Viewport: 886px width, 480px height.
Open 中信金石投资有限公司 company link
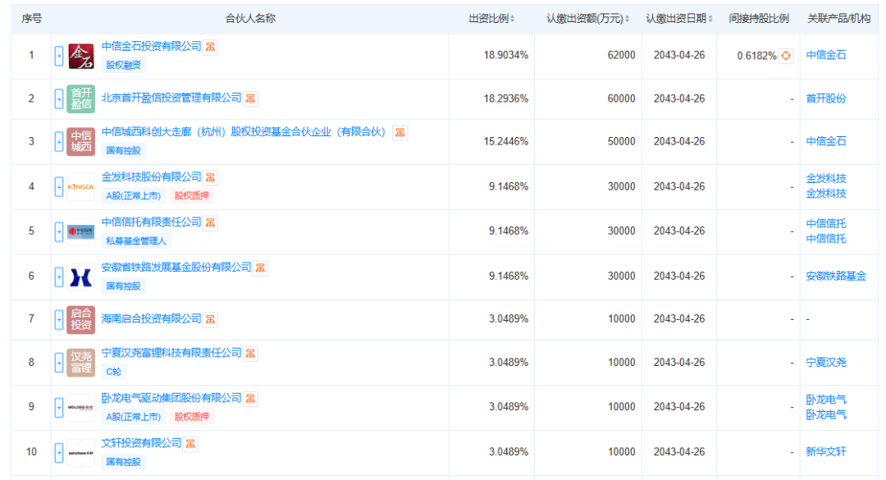[x=152, y=47]
